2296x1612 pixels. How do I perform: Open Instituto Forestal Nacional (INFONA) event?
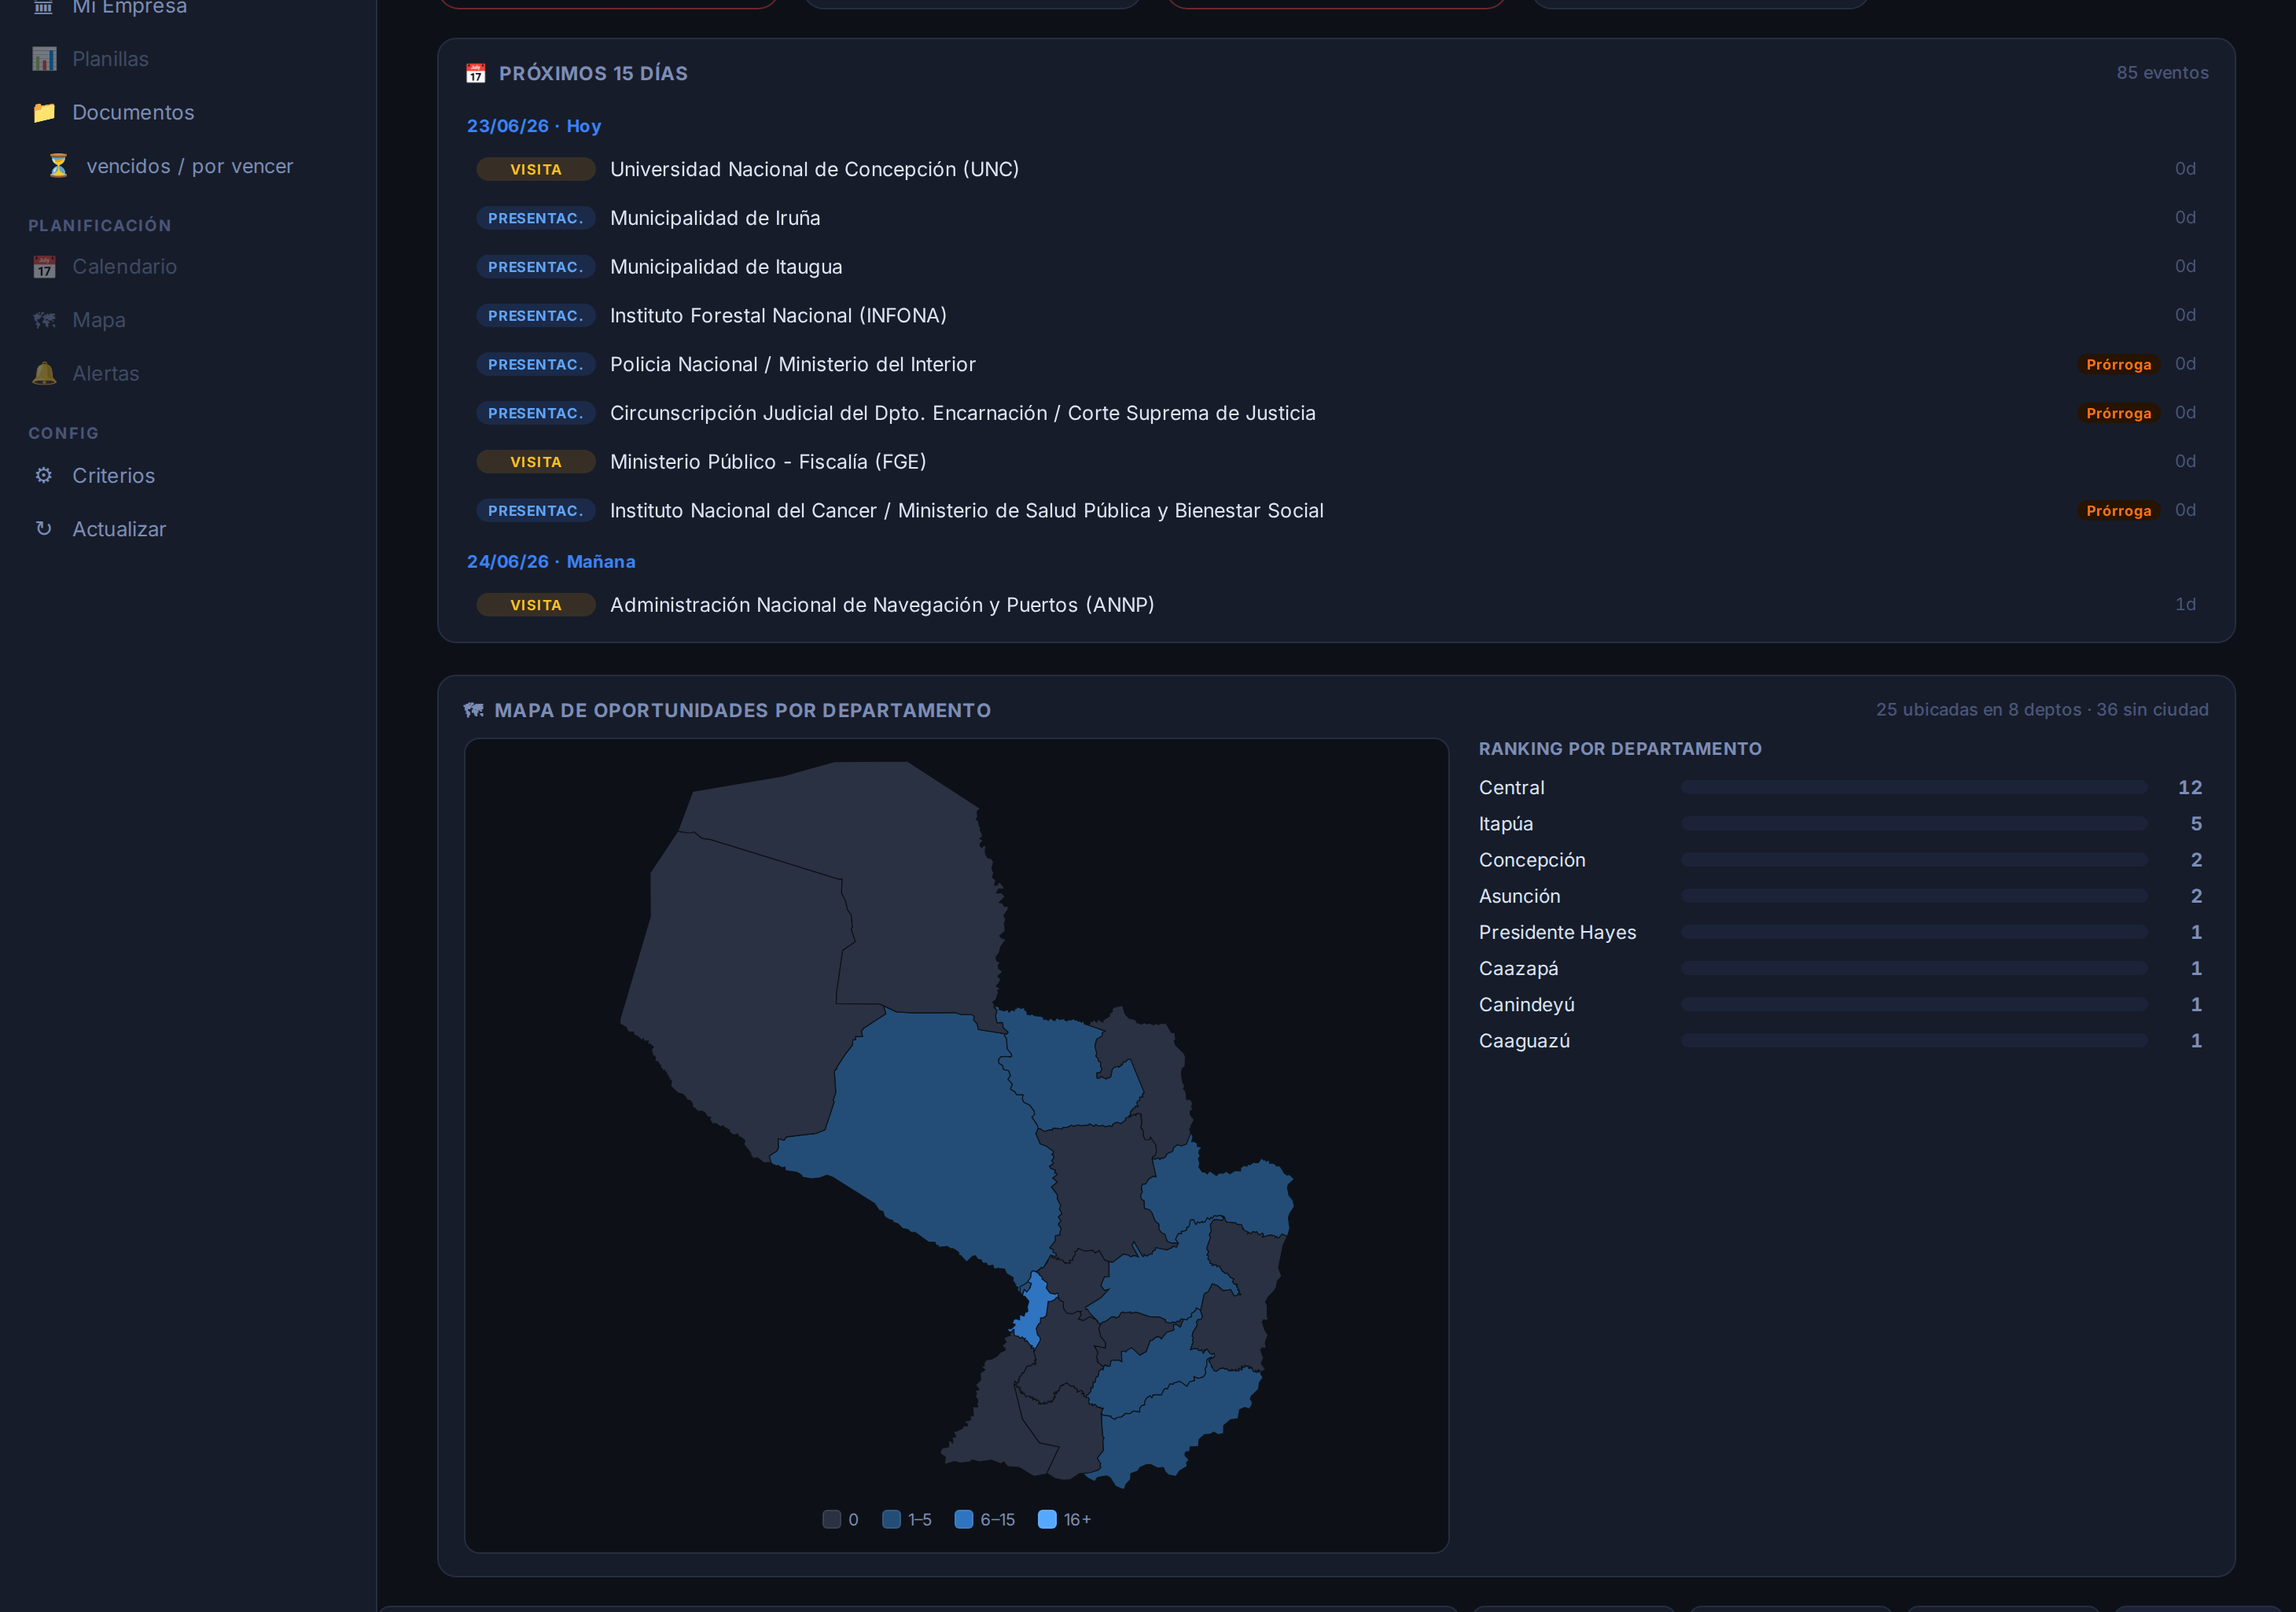coord(1336,315)
